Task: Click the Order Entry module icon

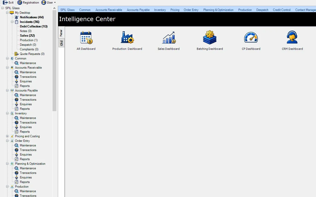Action: click(x=12, y=141)
